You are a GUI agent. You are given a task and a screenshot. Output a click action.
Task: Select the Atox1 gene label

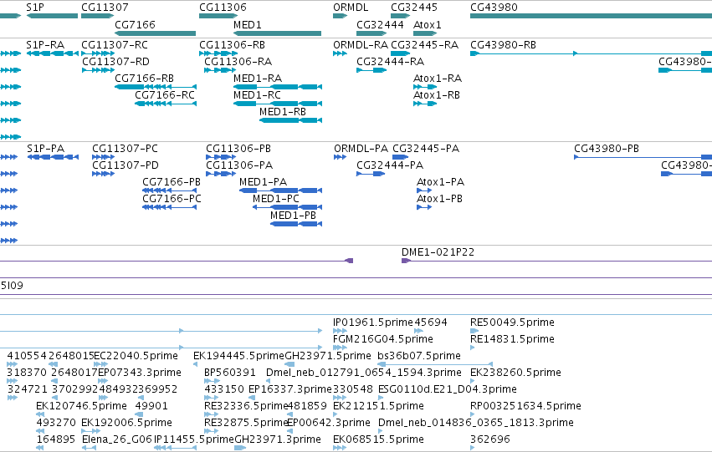[428, 24]
